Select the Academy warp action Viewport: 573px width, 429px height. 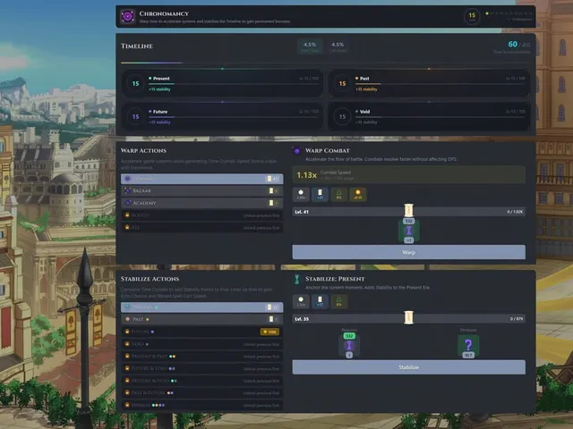pos(202,203)
